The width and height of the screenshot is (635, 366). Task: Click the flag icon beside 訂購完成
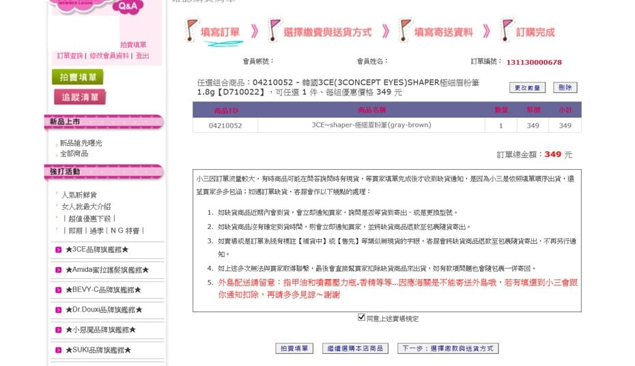[x=506, y=31]
